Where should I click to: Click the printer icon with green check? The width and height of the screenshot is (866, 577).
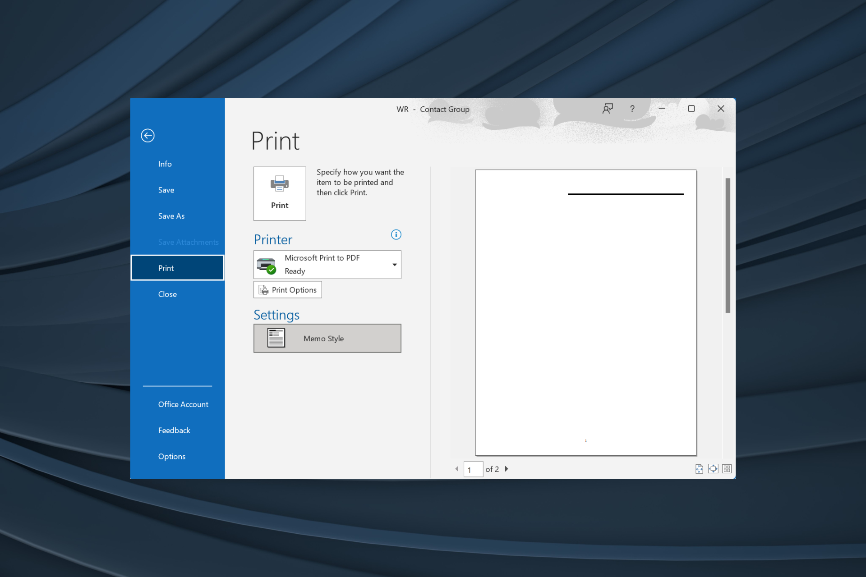(267, 266)
